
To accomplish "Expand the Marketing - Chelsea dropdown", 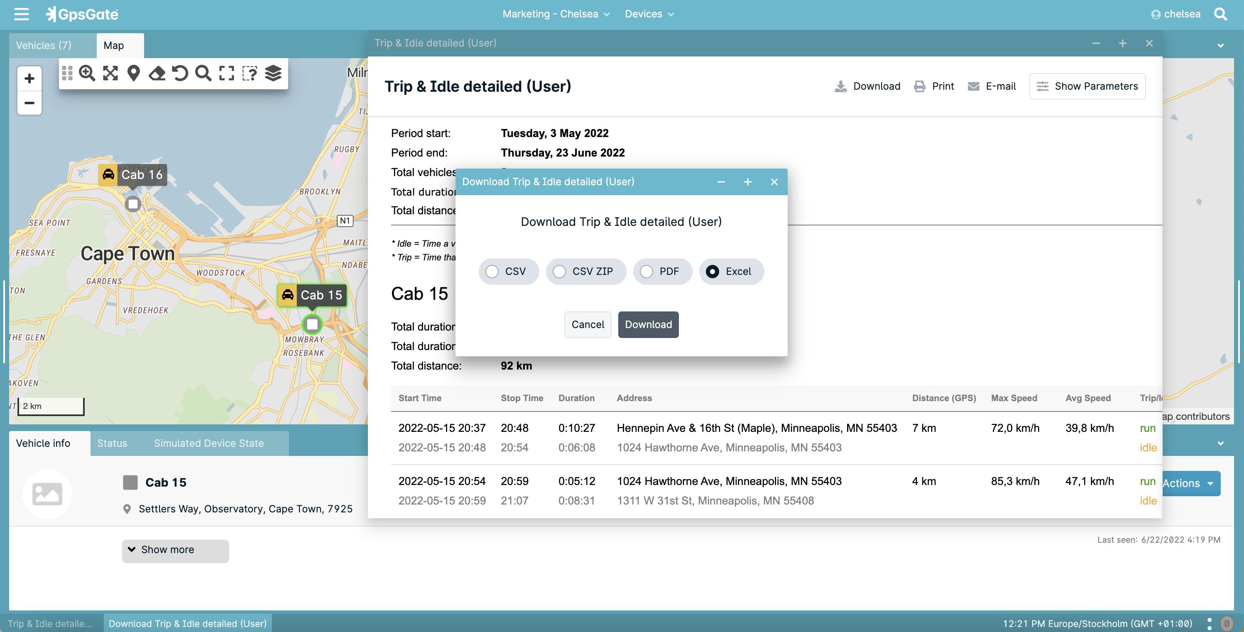I will [x=556, y=14].
